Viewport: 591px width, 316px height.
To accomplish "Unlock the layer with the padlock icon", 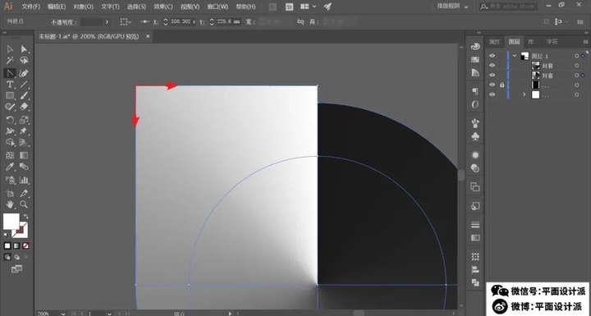I will coord(502,85).
